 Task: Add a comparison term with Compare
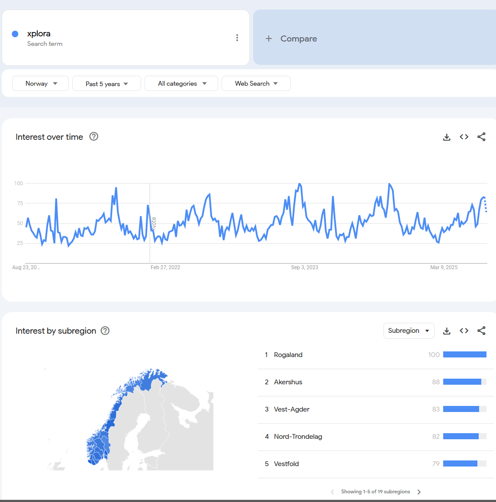(291, 39)
